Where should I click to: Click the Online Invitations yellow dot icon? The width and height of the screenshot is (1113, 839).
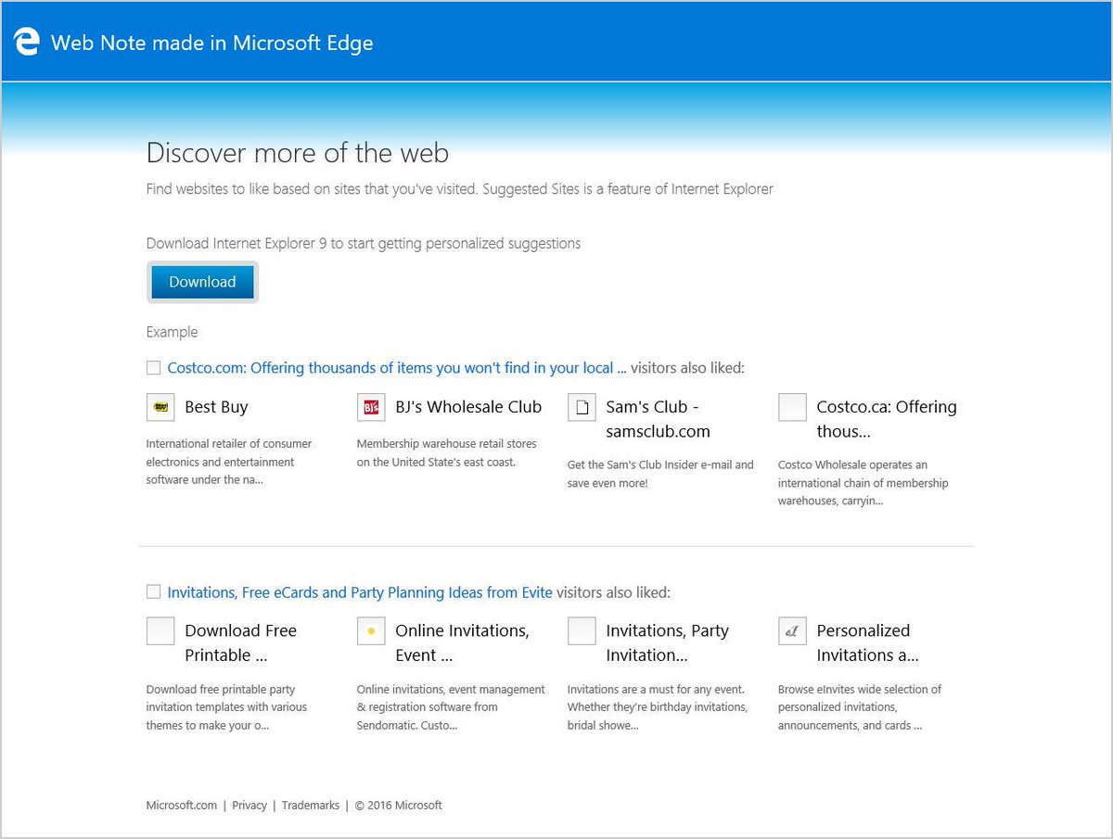371,630
